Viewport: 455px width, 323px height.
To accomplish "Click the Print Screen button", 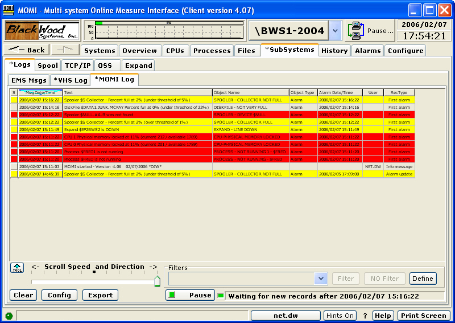I will pos(423,316).
